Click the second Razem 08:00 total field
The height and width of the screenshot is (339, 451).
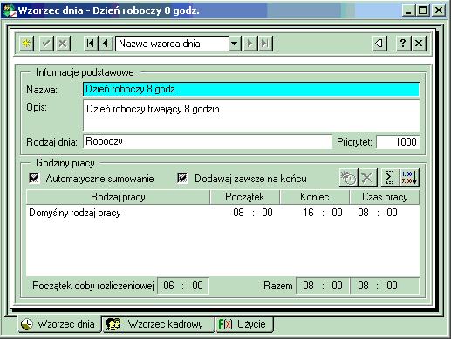[385, 286]
